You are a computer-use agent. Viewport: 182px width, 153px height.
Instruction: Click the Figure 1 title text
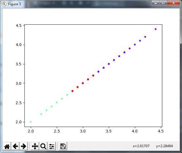[14, 4]
